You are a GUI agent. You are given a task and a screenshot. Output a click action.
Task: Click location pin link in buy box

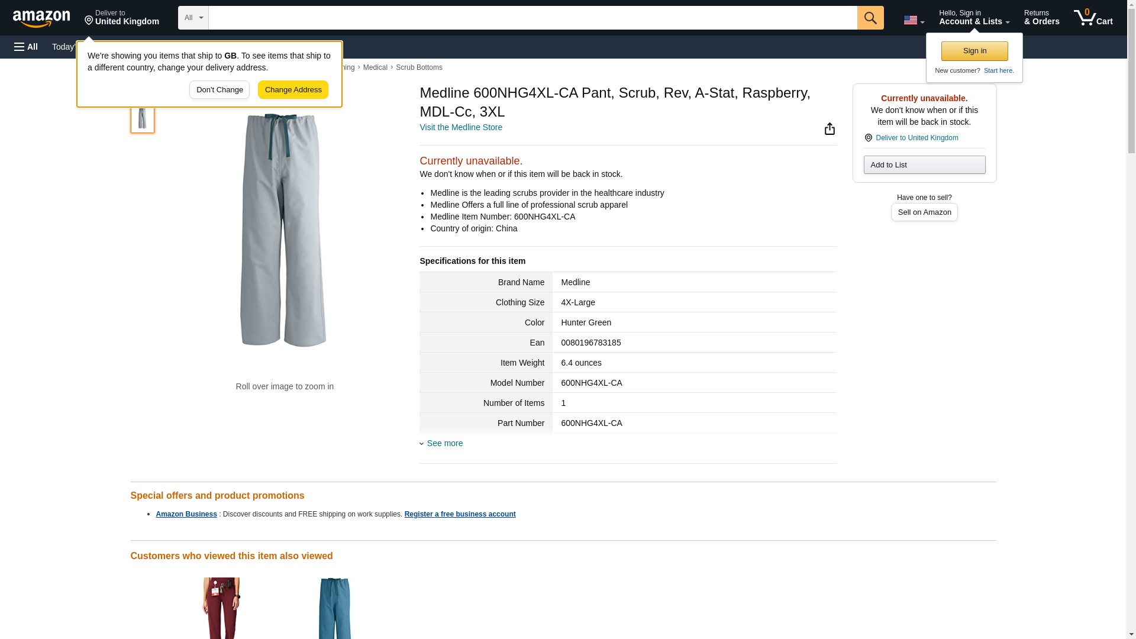pyautogui.click(x=916, y=138)
